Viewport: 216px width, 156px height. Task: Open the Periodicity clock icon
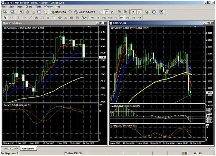(x=154, y=12)
